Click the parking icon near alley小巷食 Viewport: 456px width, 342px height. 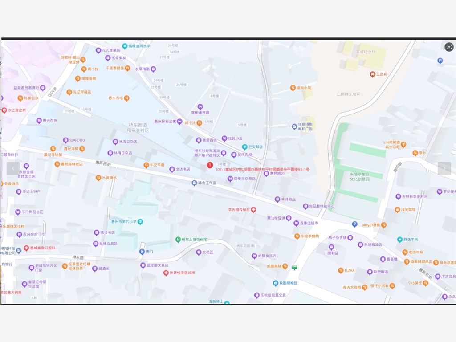[x=355, y=224]
